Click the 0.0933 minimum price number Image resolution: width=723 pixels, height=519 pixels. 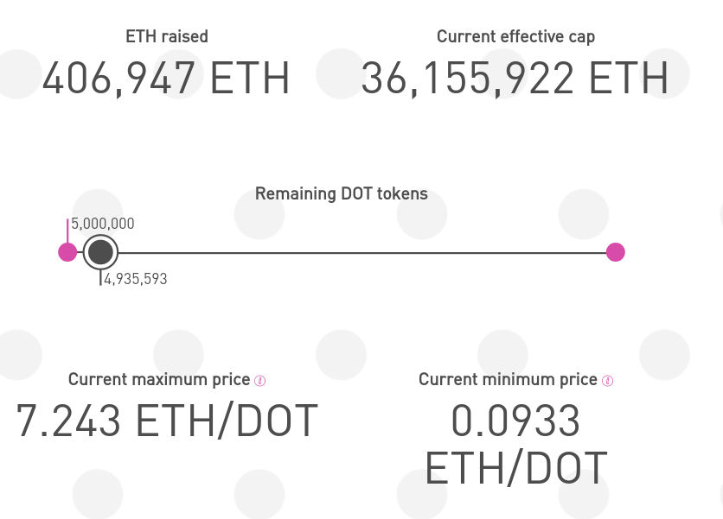click(515, 421)
